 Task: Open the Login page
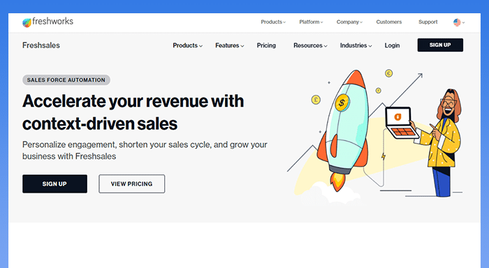point(392,45)
